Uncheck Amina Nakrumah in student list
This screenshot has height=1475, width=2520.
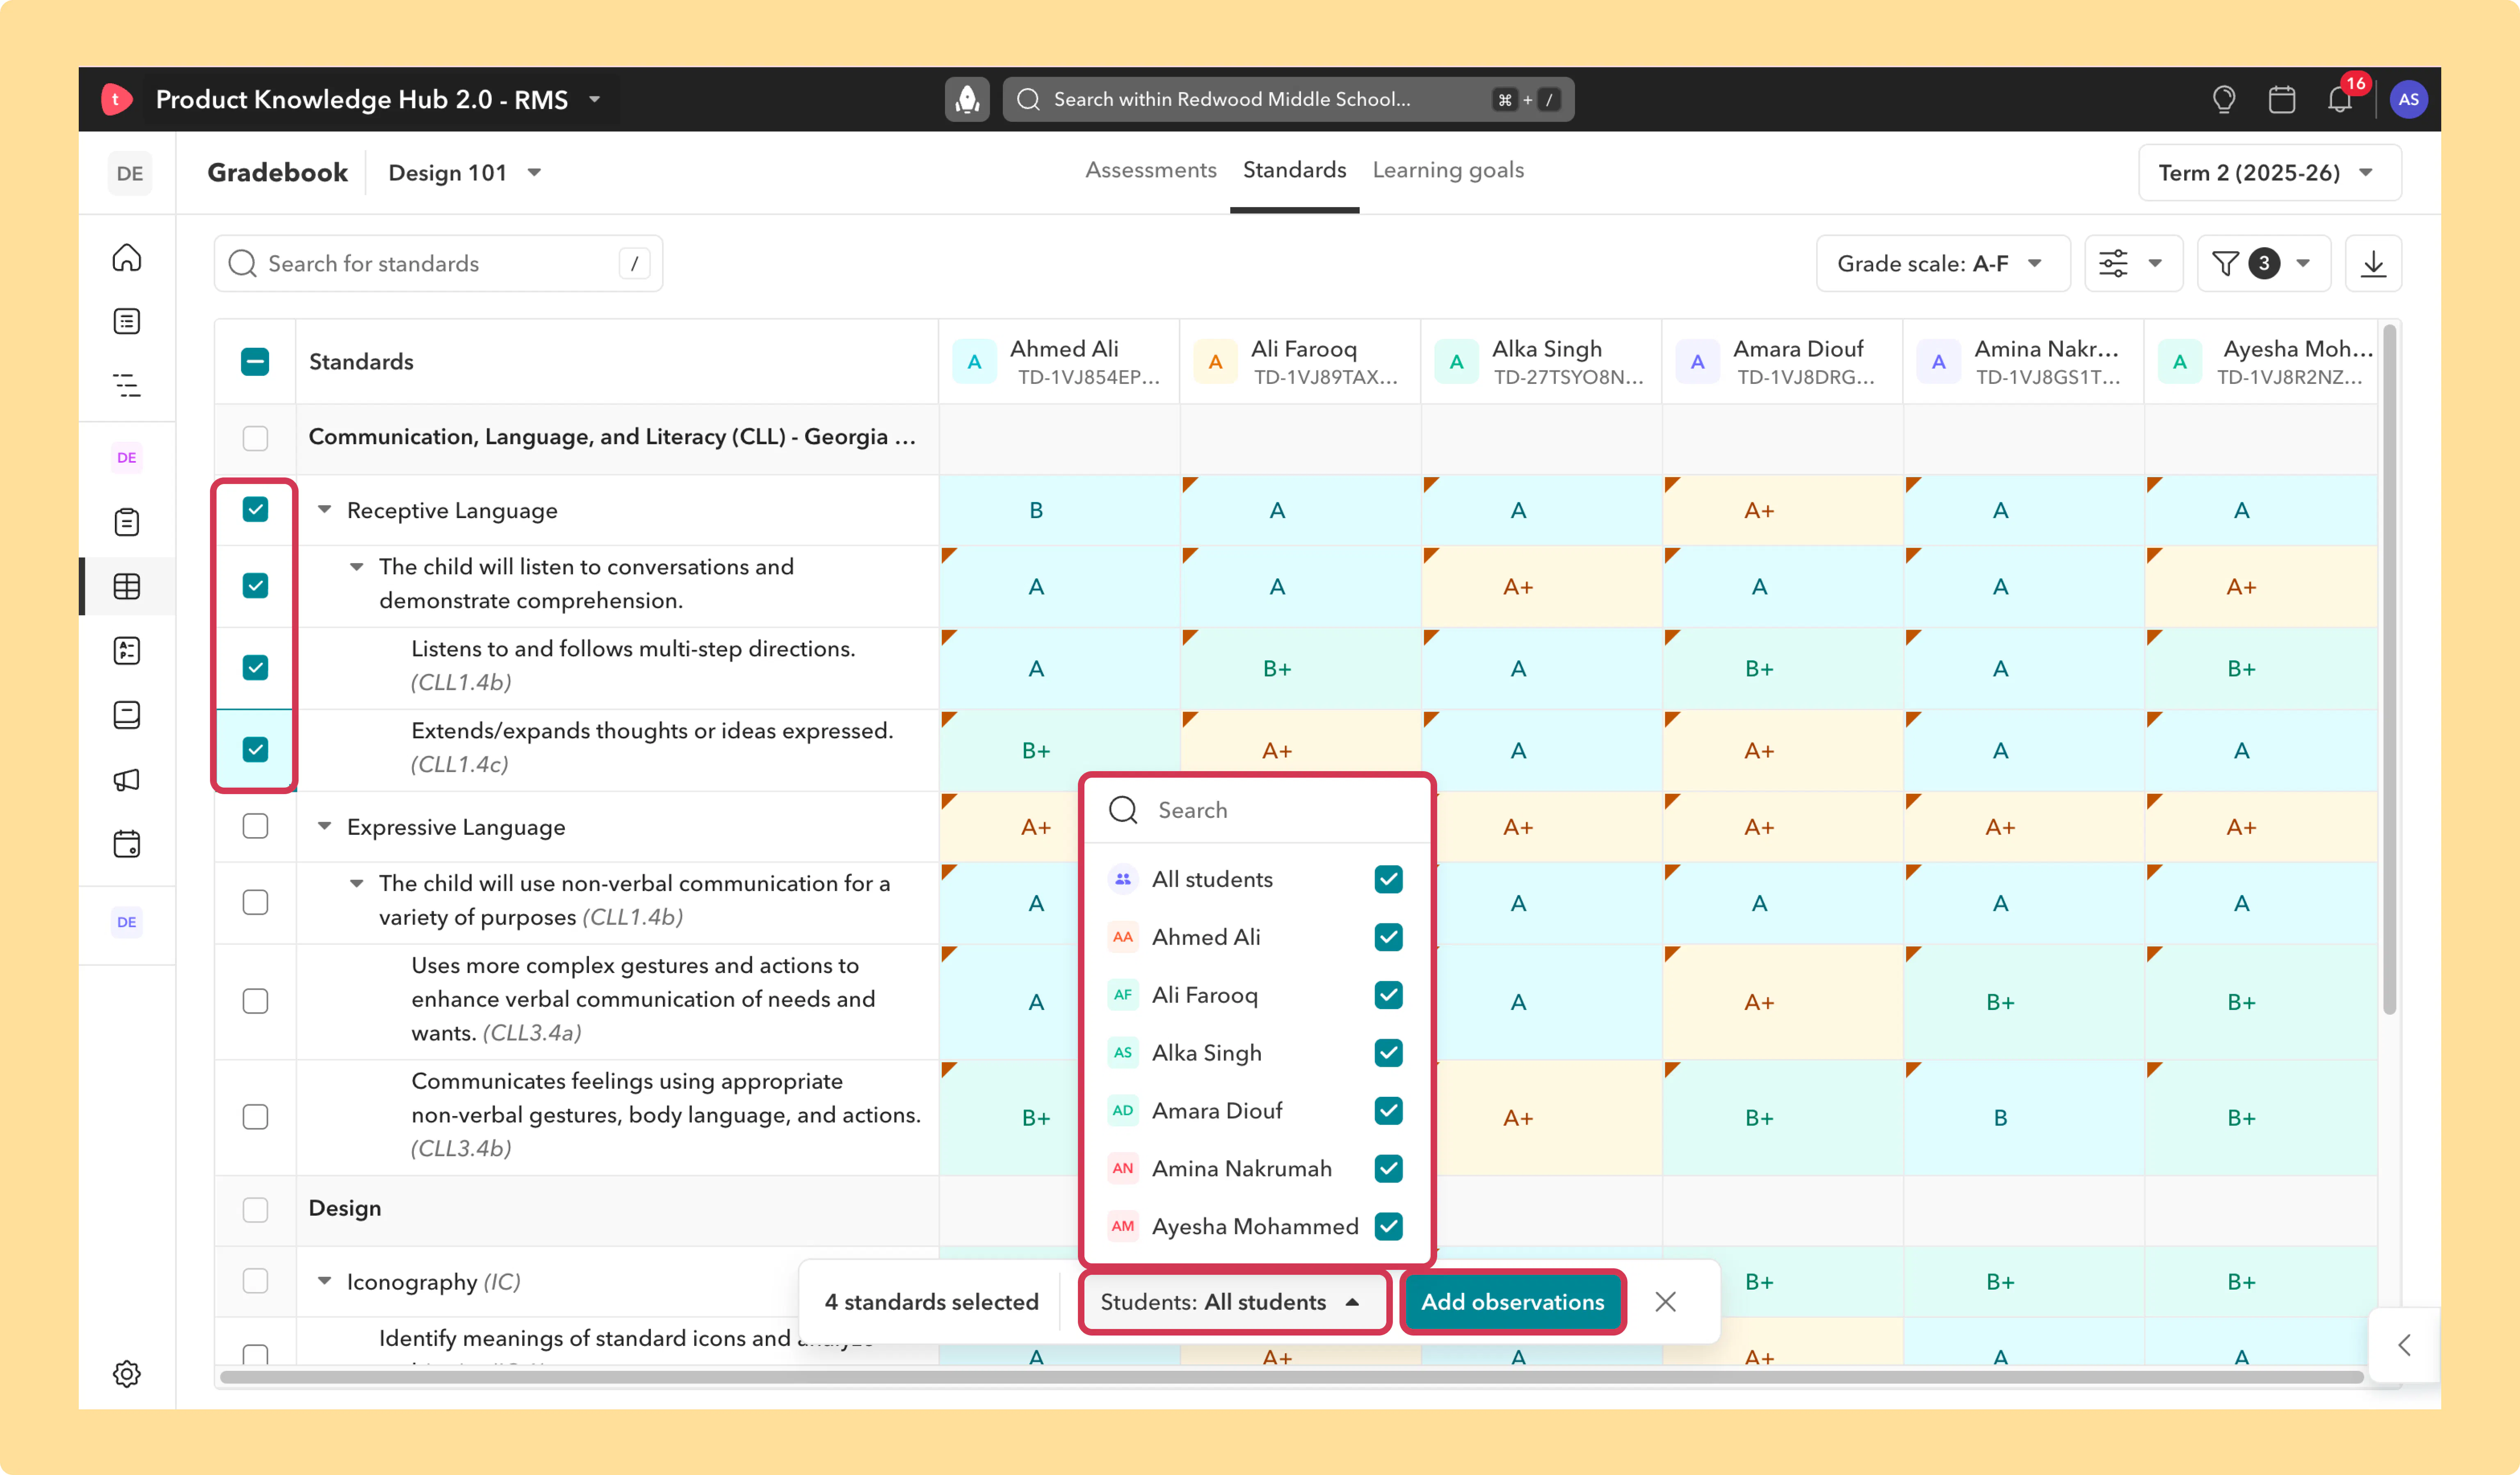[1388, 1168]
